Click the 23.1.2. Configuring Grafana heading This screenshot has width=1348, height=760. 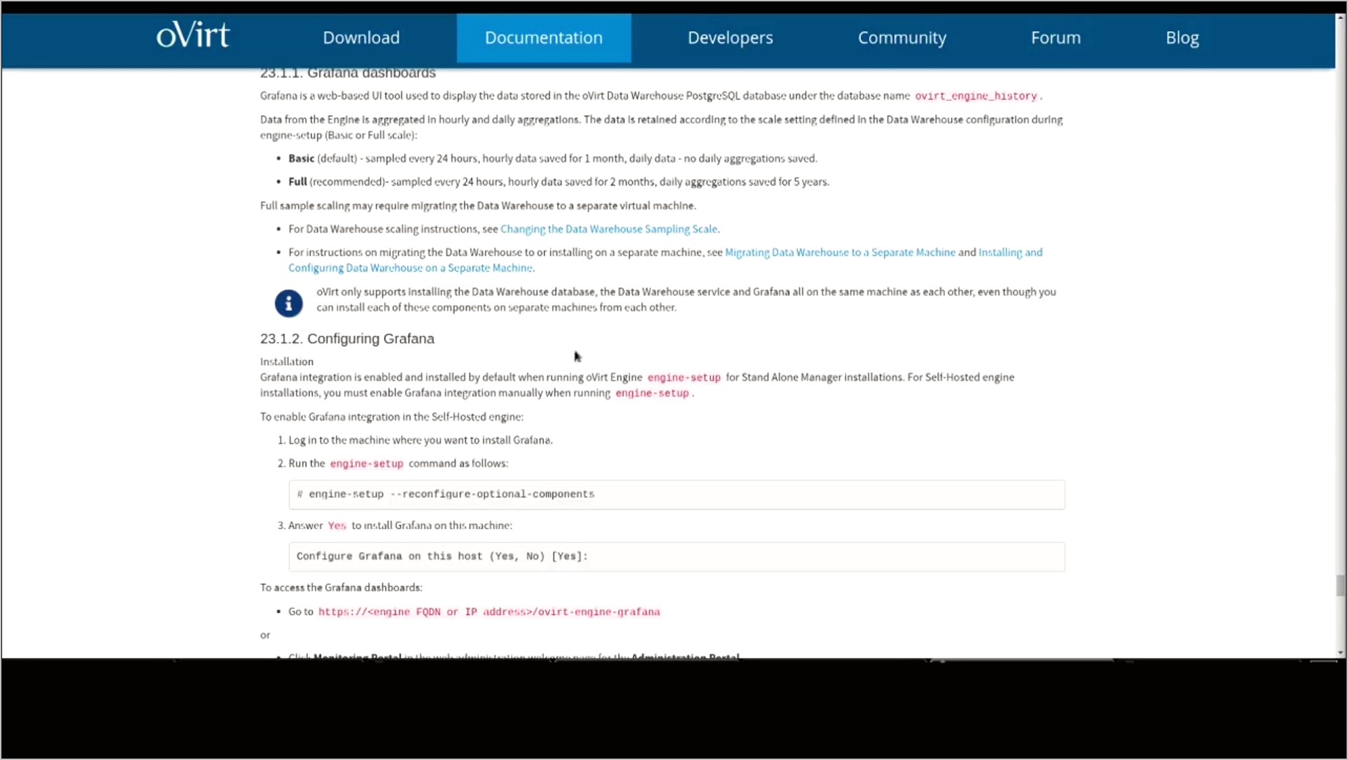coord(347,339)
